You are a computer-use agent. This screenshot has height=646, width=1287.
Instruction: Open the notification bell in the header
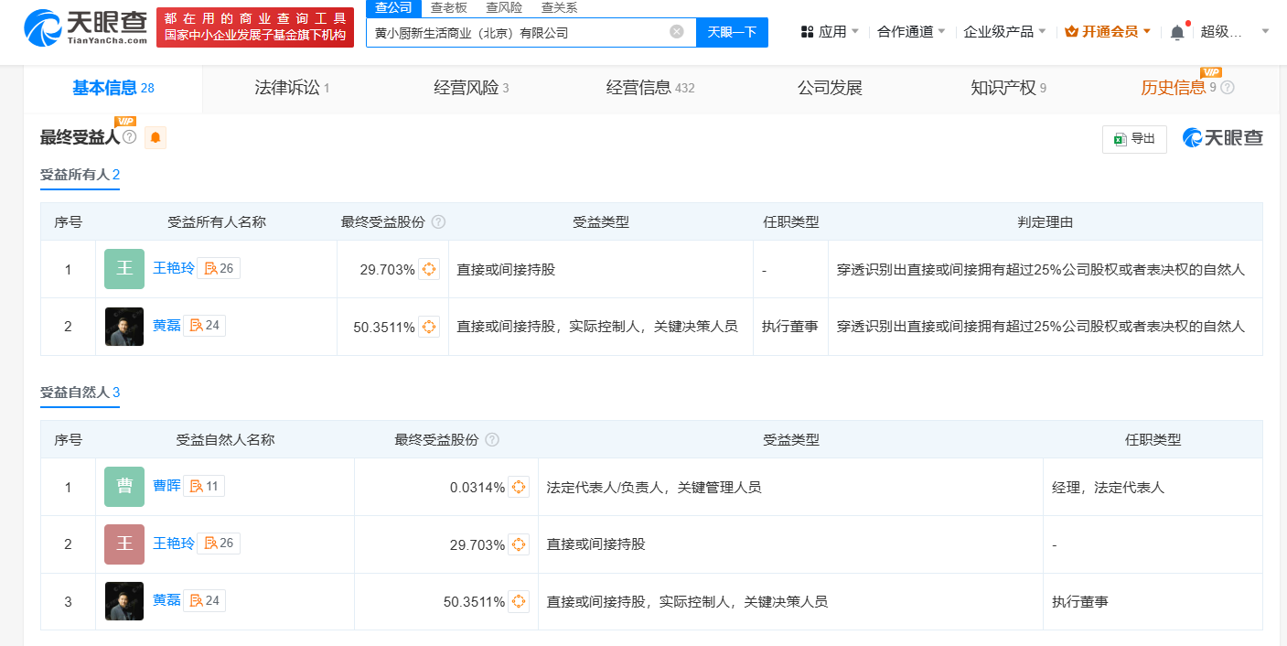point(1177,32)
